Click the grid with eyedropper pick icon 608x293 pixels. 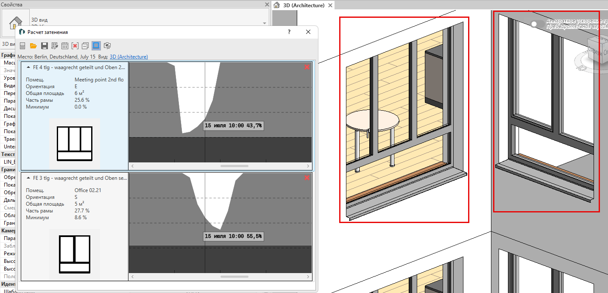(x=55, y=46)
